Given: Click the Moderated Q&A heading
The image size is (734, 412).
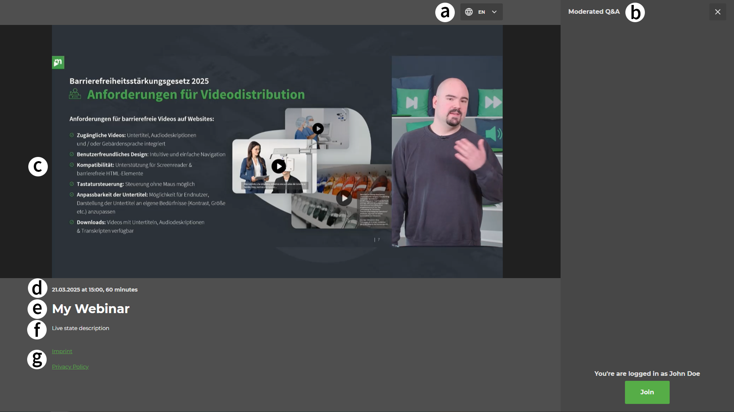Looking at the screenshot, I should 594,11.
